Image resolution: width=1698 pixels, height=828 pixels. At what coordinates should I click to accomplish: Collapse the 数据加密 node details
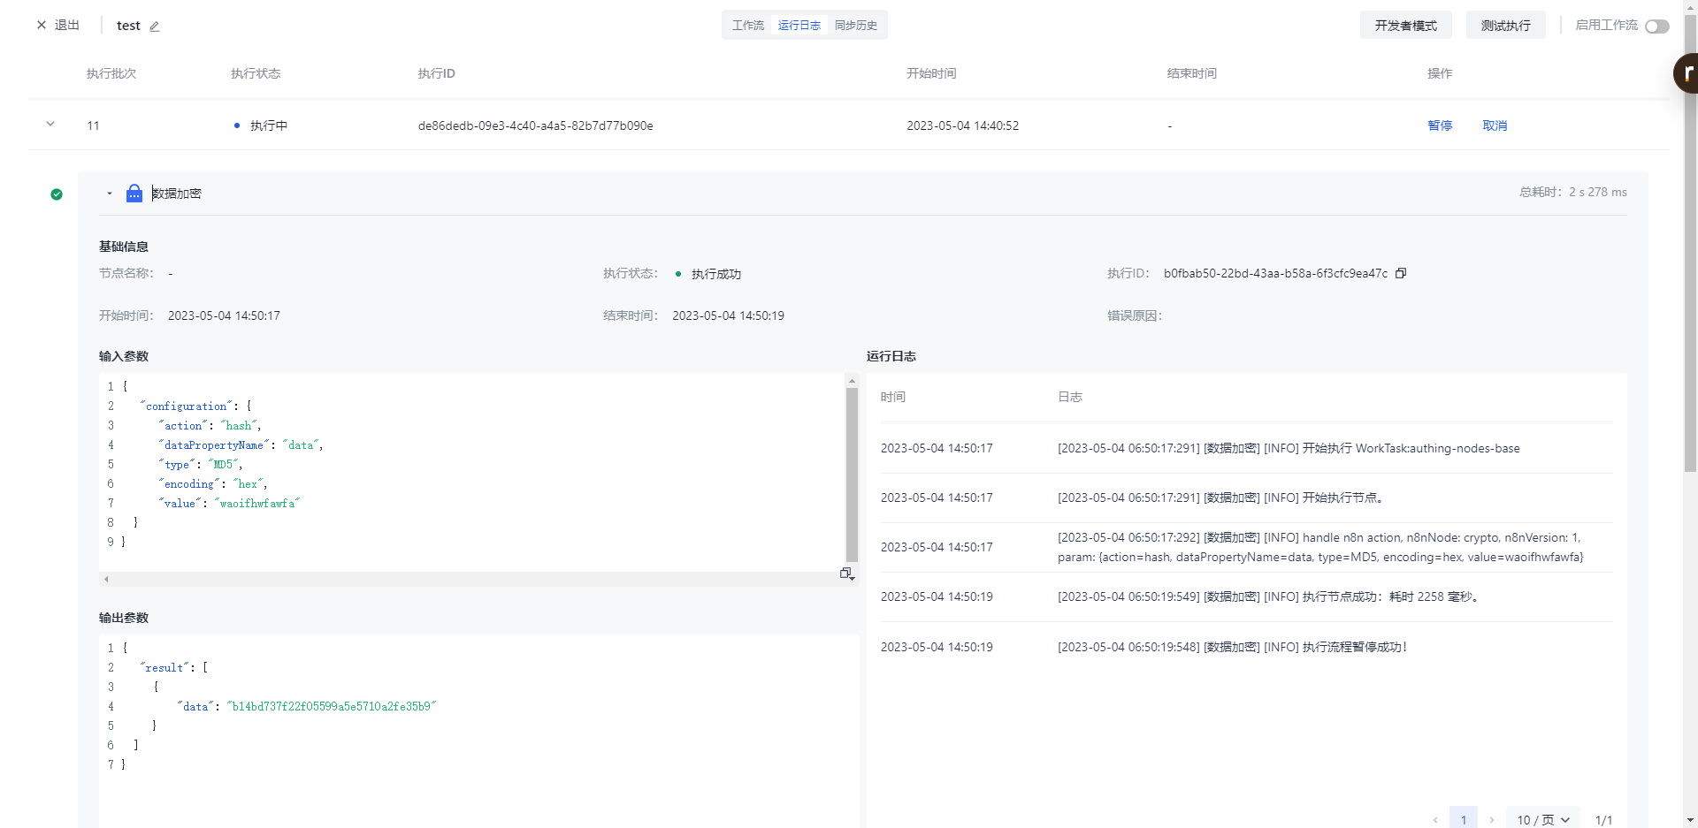pyautogui.click(x=110, y=194)
